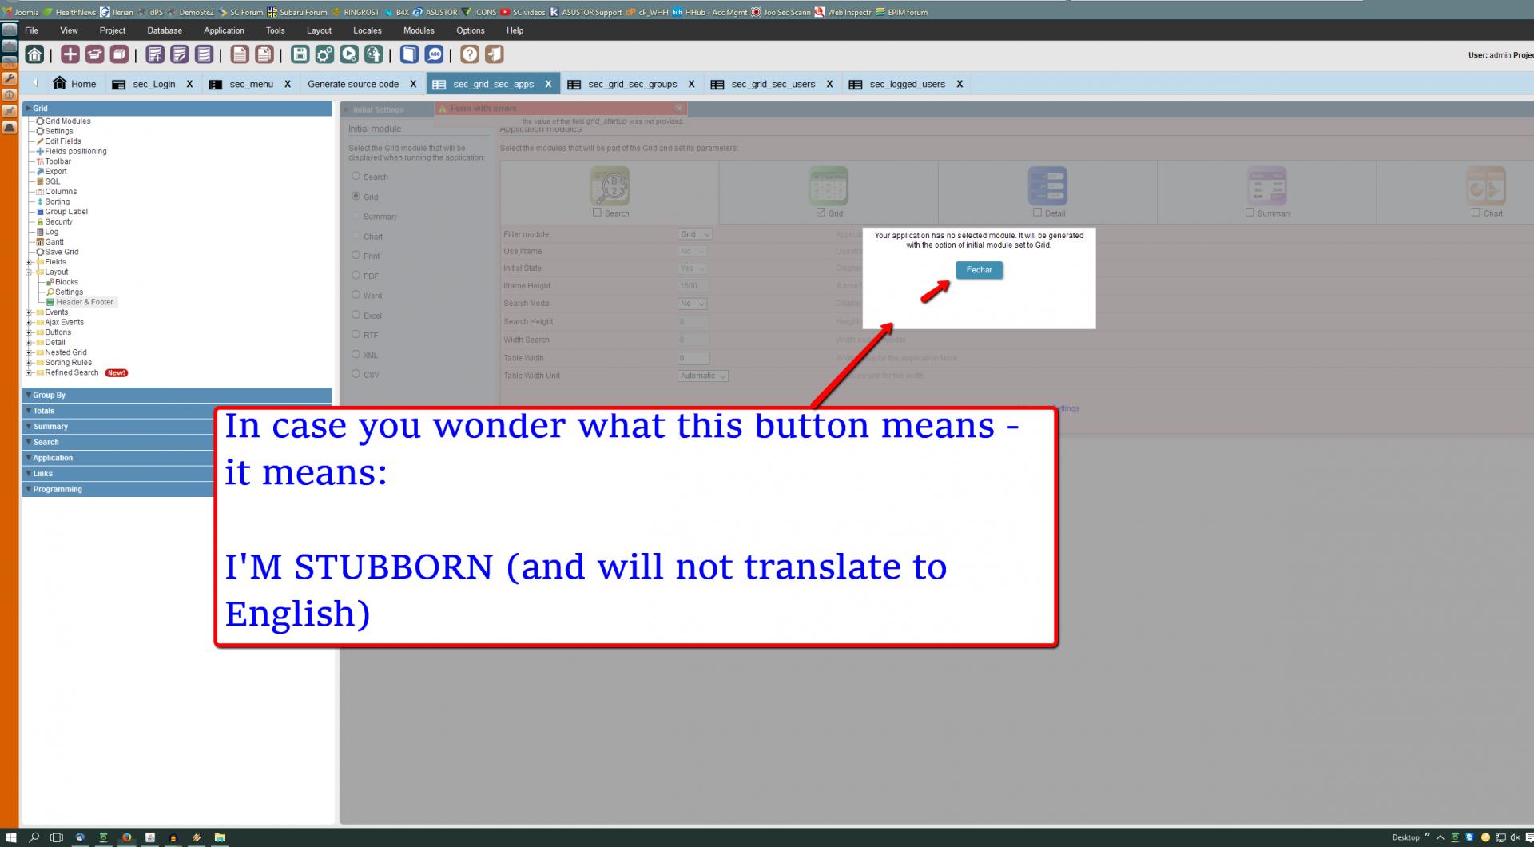The image size is (1534, 847).
Task: Tick the Detail module checkbox
Action: pyautogui.click(x=1037, y=213)
